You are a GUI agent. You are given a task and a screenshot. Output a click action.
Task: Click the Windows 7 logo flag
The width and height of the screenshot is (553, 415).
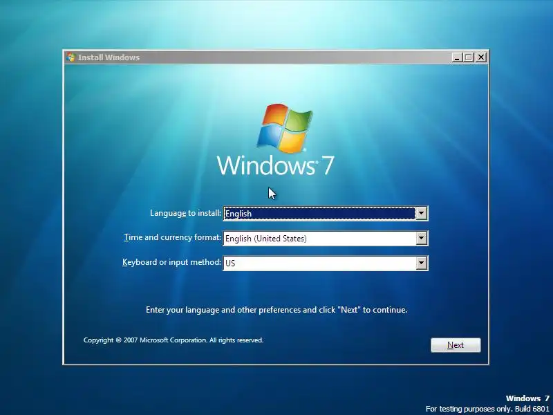(x=285, y=128)
